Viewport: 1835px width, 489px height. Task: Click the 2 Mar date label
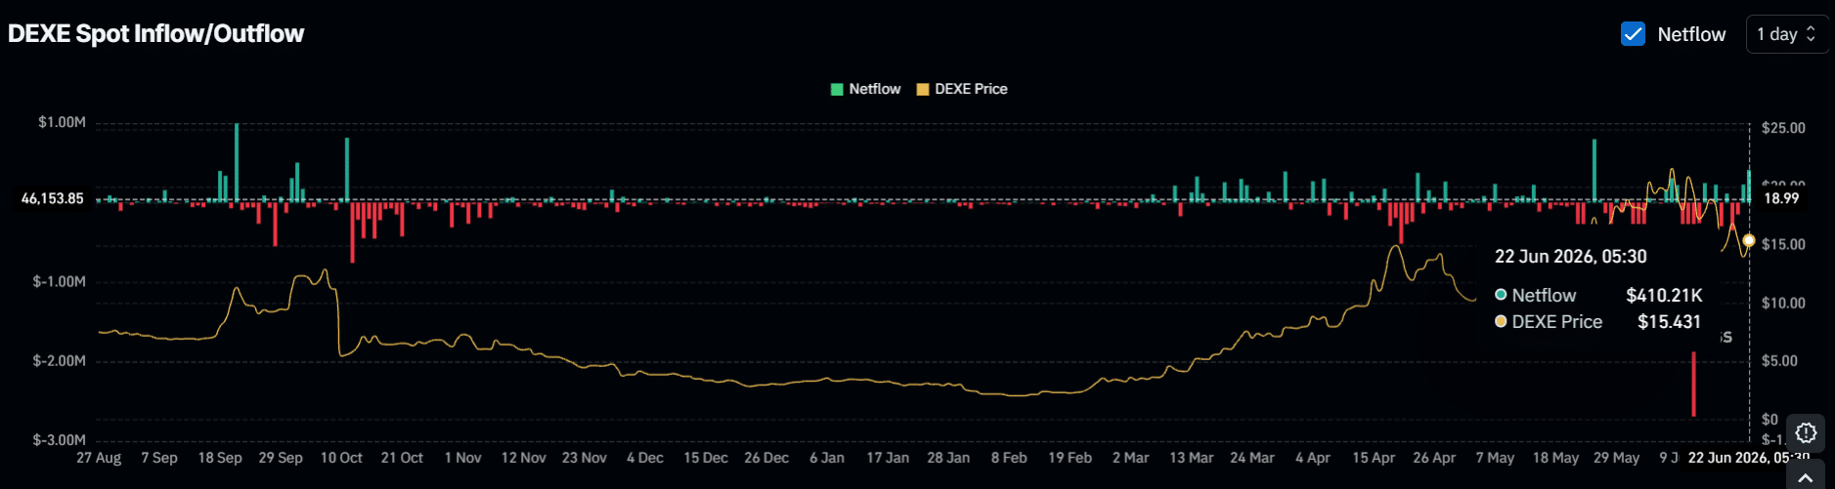click(1131, 457)
